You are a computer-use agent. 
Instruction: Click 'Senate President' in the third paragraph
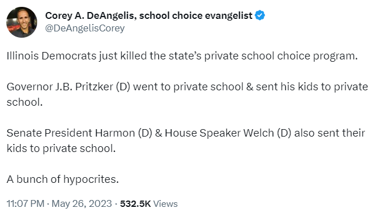49,133
